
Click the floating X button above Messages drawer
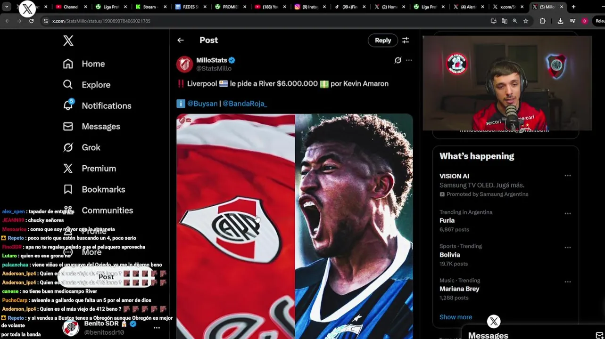point(494,322)
